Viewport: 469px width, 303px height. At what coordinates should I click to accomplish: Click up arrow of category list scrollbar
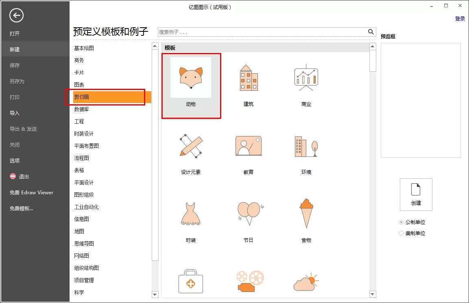coord(155,46)
